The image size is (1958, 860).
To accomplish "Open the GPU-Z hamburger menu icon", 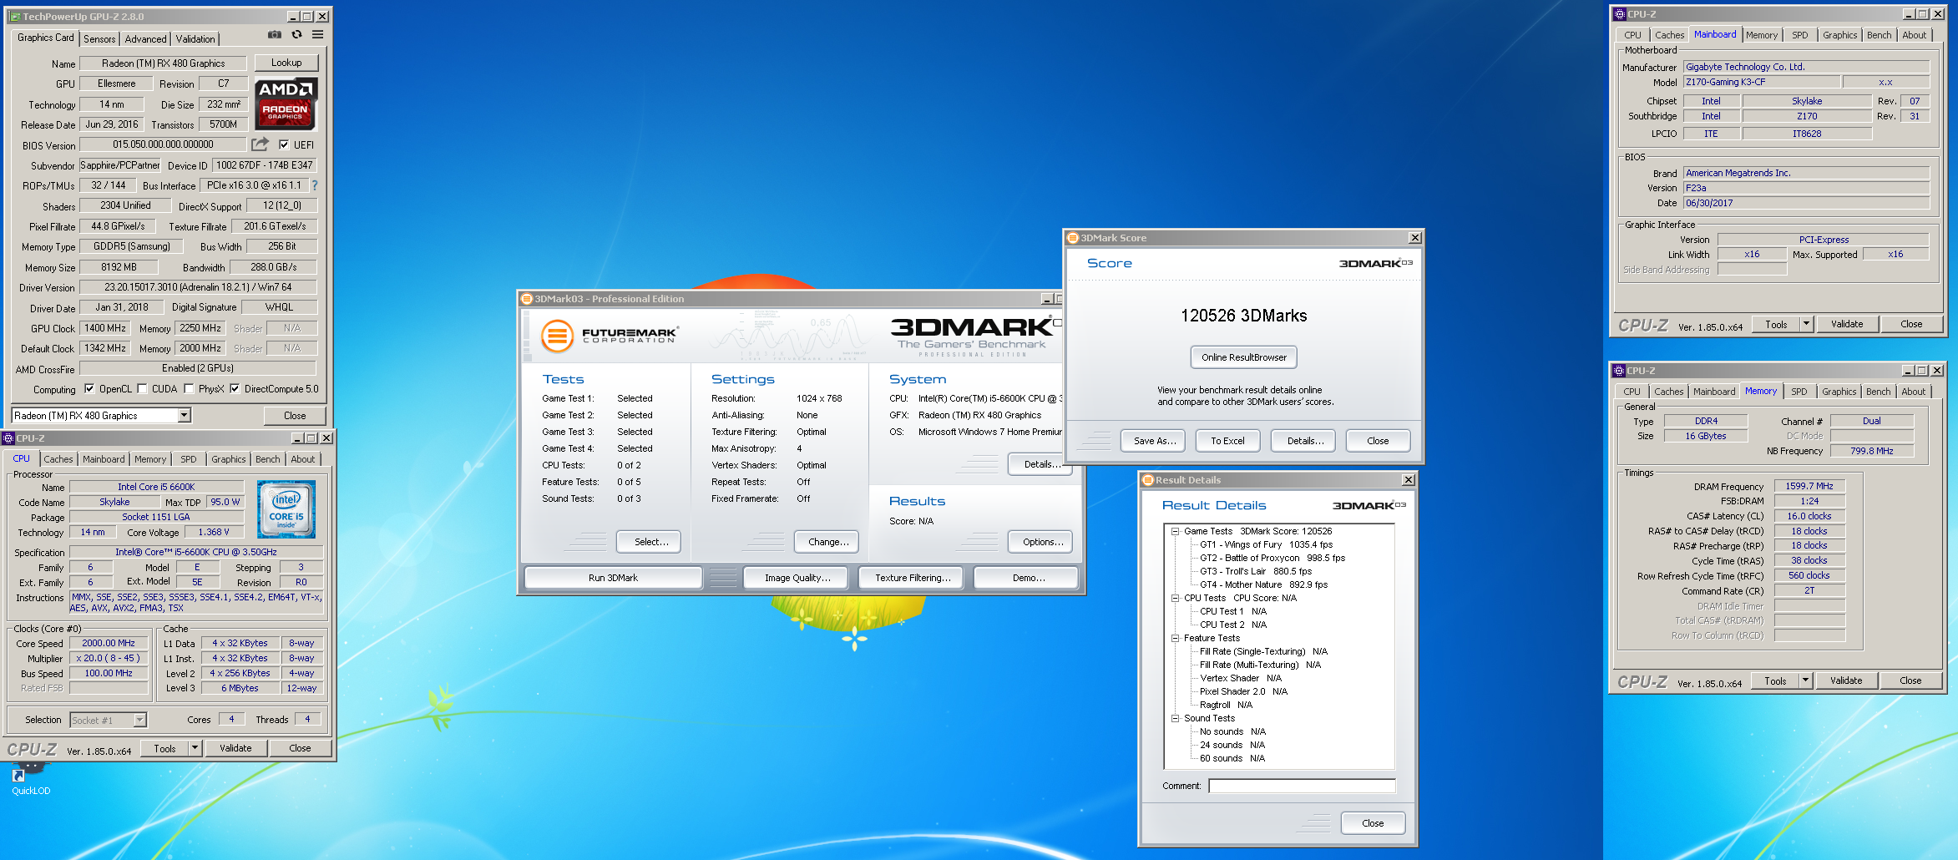I will (318, 35).
